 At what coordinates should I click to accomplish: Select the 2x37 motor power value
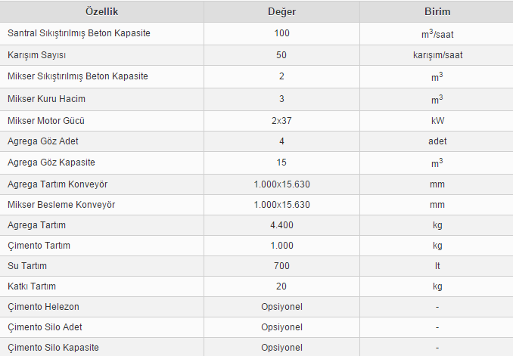click(282, 121)
